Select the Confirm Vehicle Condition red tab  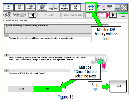(x=96, y=15)
